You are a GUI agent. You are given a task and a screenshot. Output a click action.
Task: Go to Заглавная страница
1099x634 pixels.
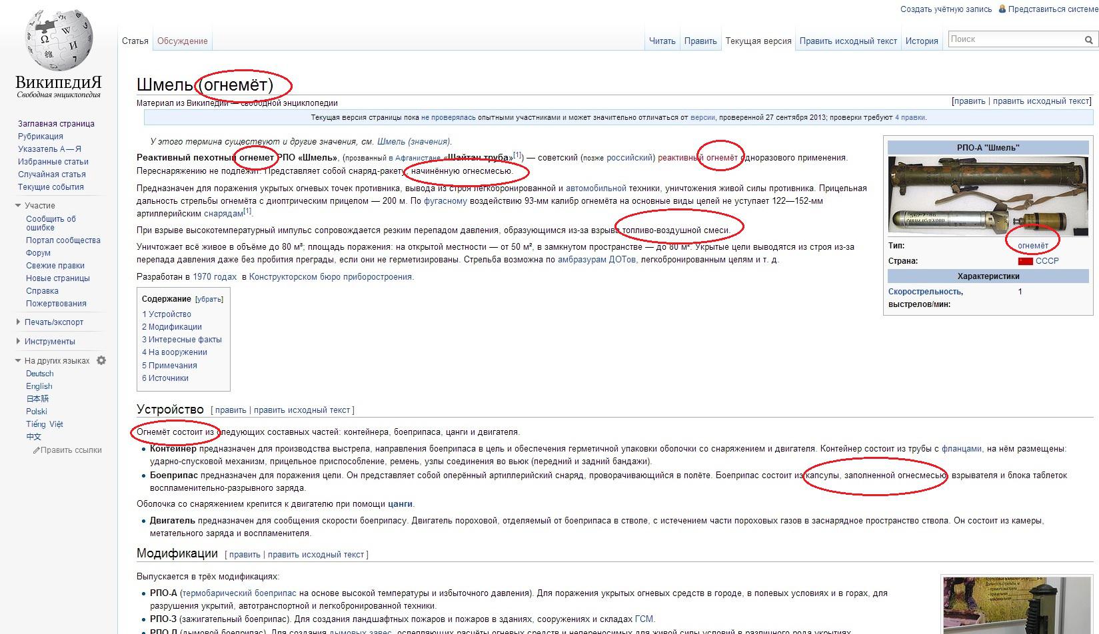click(x=56, y=124)
